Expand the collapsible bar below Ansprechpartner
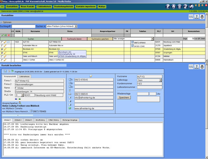208x159 pixels. (18, 115)
